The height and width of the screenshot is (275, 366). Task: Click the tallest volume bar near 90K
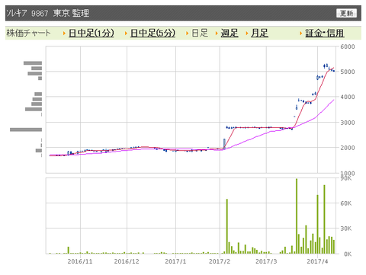tap(297, 216)
